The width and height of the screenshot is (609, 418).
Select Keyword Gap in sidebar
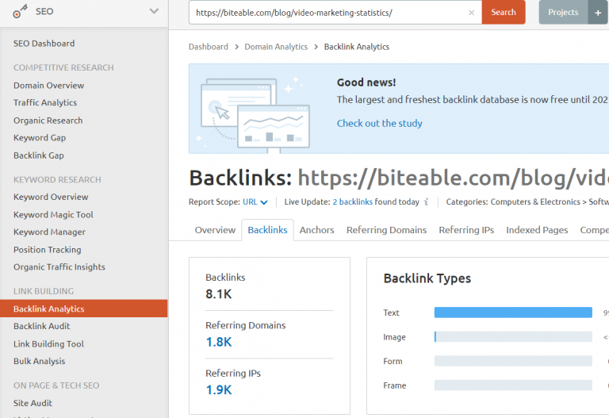(x=40, y=137)
